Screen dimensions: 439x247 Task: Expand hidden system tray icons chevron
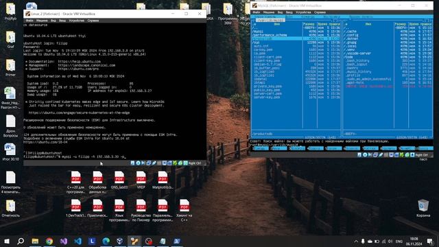(356, 241)
